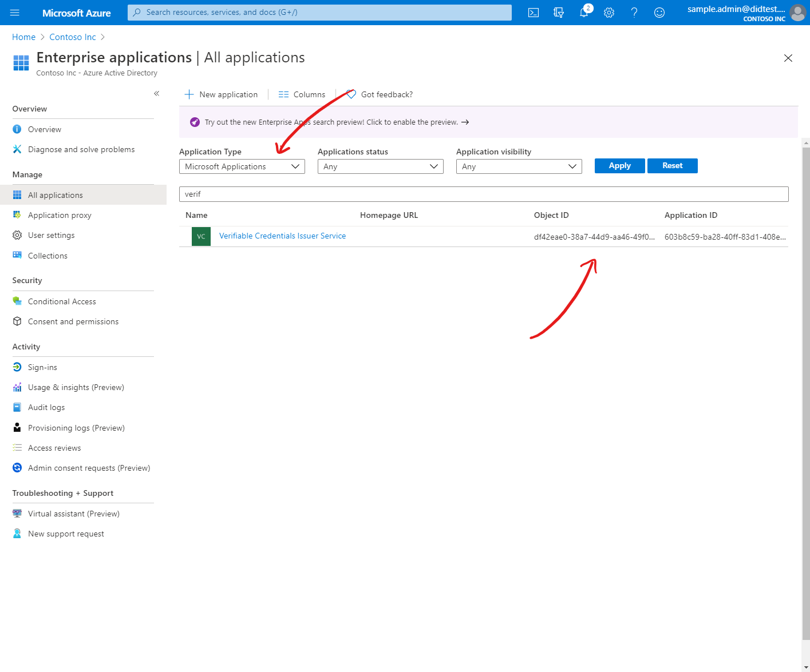
Task: Focus the top Search resources field
Action: pos(319,13)
